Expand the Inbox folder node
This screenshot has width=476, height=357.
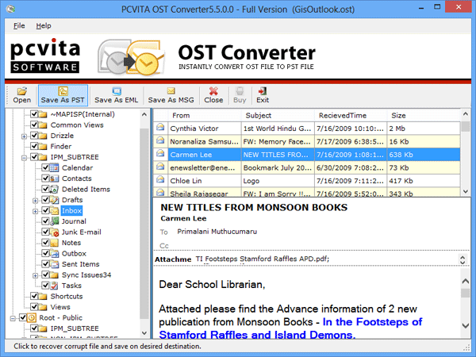[35, 211]
